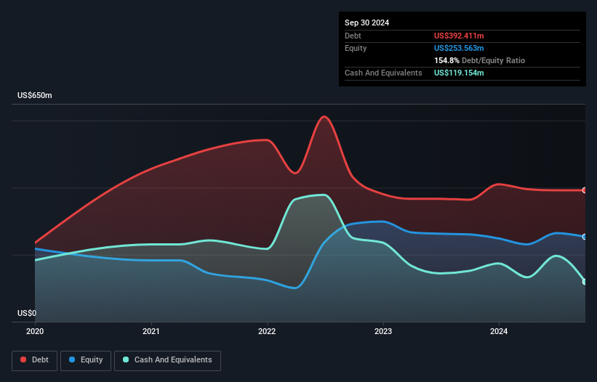The image size is (597, 382).
Task: Click the 2024 x-axis label
Action: click(x=499, y=331)
